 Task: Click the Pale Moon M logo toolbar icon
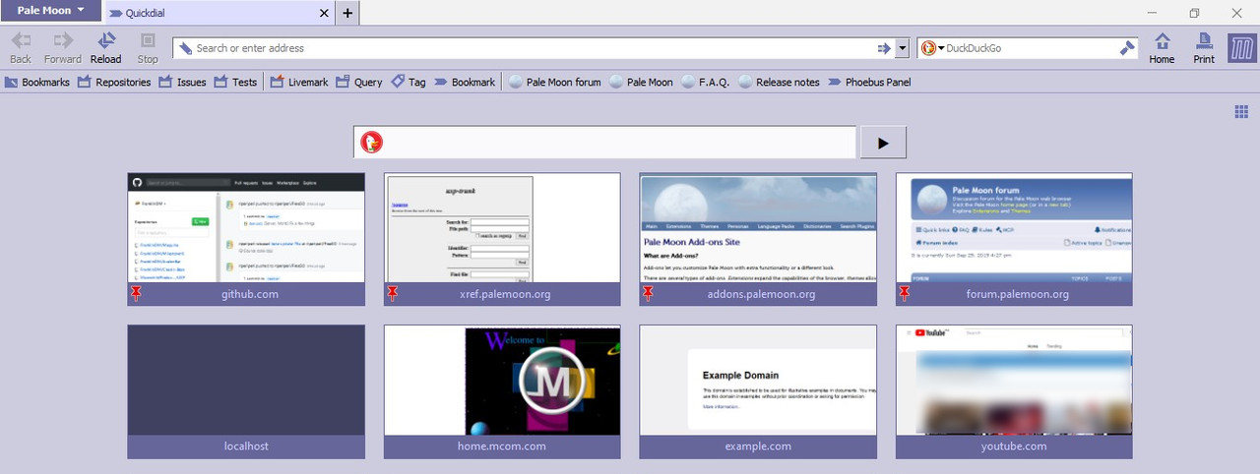1242,47
